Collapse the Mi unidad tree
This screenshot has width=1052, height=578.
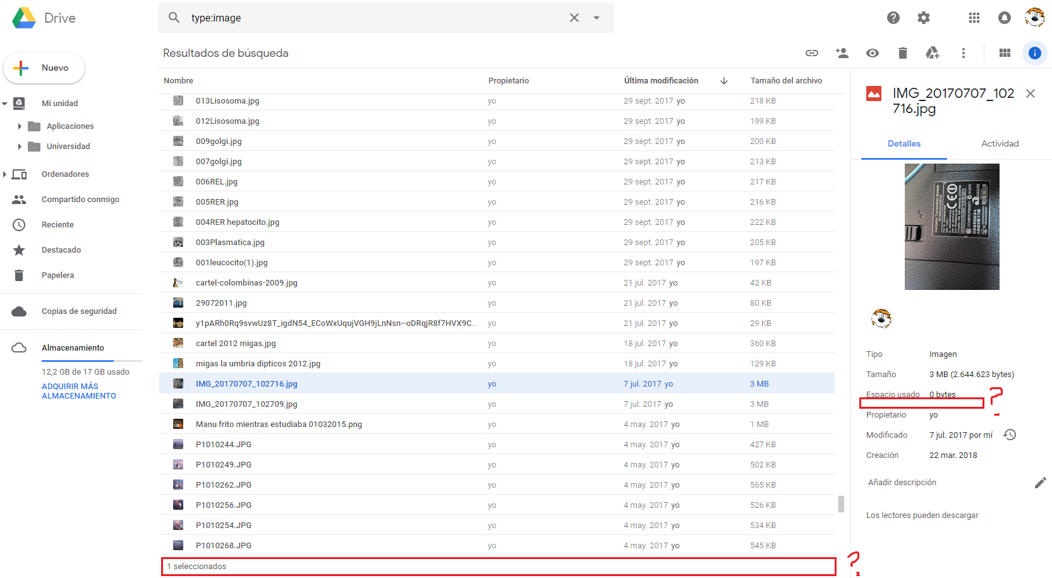point(5,104)
